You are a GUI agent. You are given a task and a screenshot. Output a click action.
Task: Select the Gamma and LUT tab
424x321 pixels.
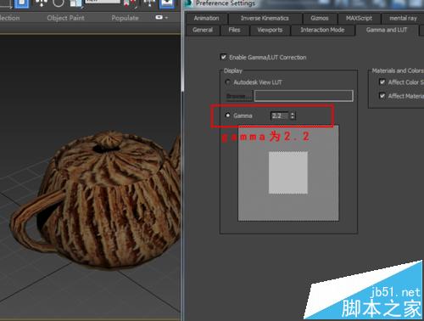(x=387, y=30)
